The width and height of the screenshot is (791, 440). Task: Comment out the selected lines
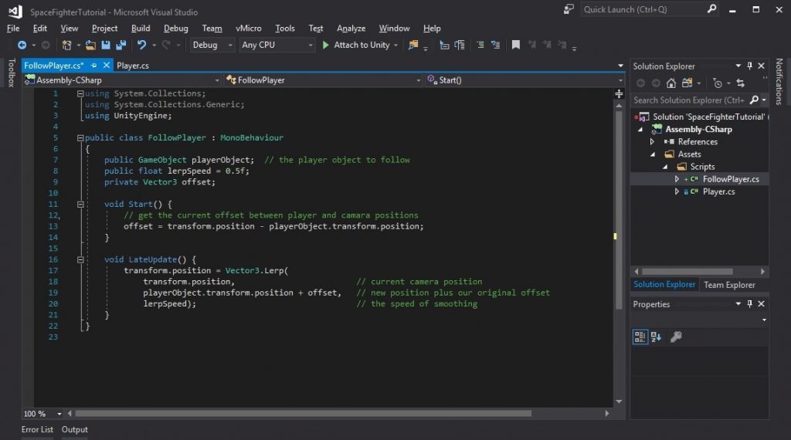click(x=480, y=45)
